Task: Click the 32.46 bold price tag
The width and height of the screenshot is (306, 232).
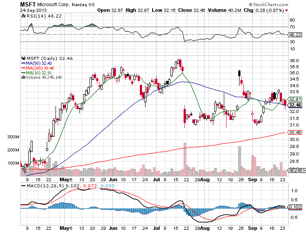Action: click(x=295, y=105)
